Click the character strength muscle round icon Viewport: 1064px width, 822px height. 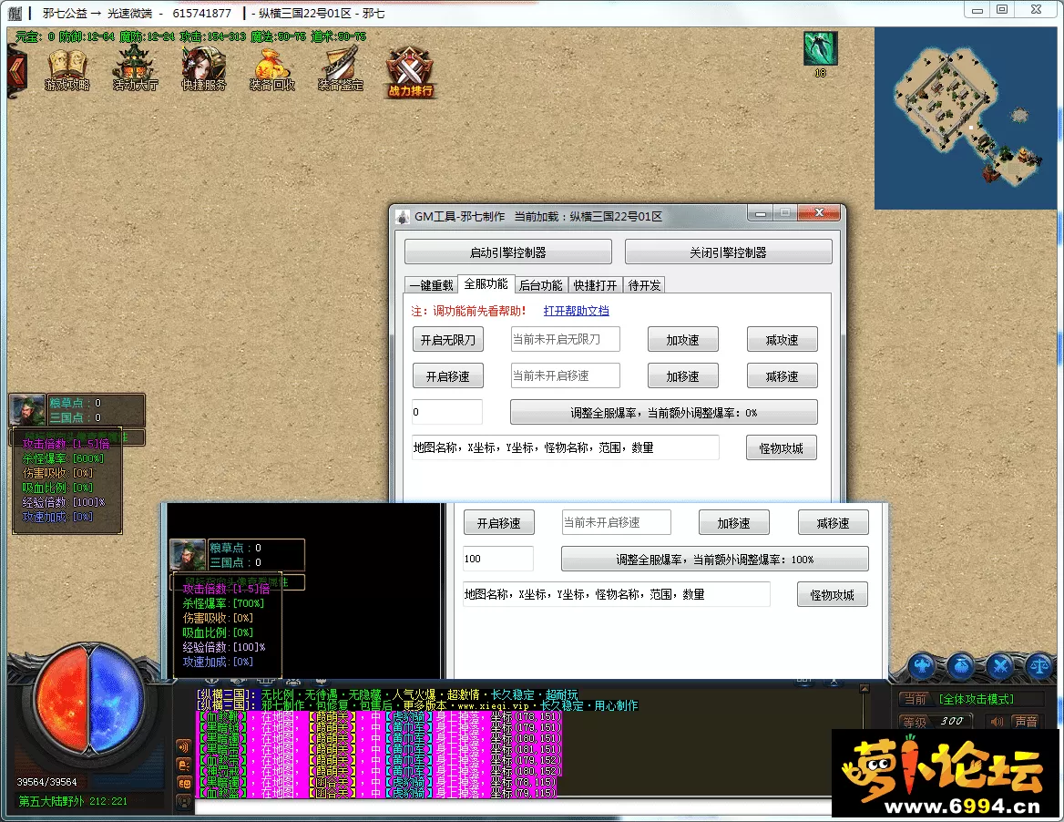coord(922,666)
